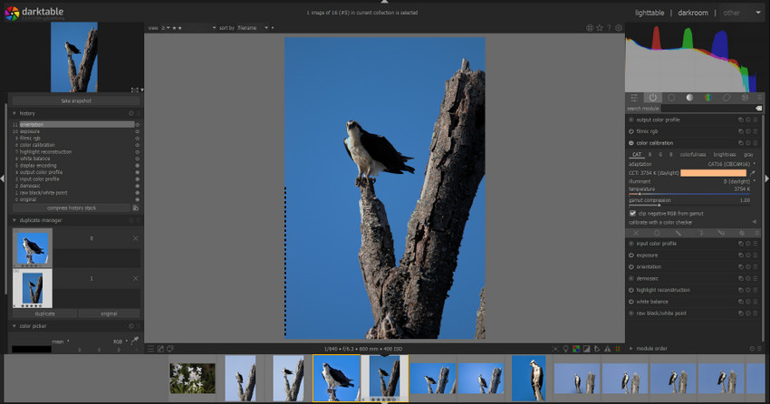
Task: Open colorfulness tab in color calibration
Action: tap(693, 154)
